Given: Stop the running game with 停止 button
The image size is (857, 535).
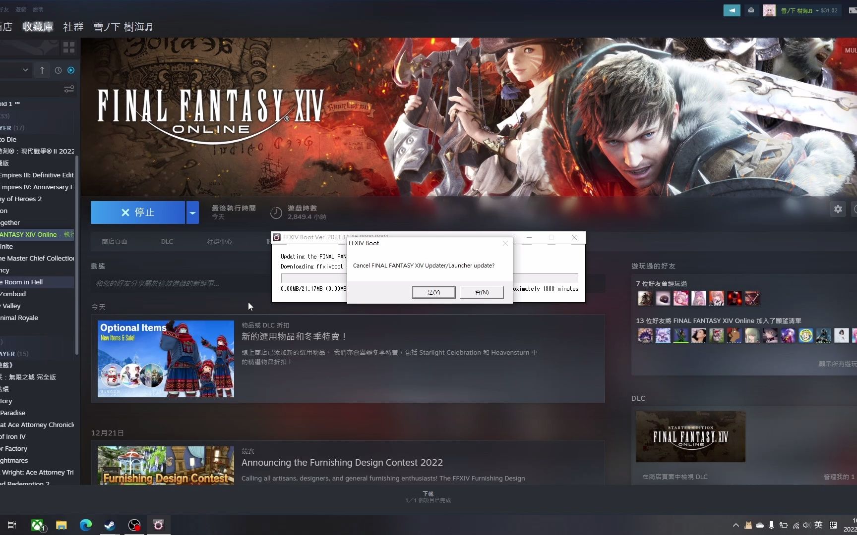Looking at the screenshot, I should click(x=138, y=213).
